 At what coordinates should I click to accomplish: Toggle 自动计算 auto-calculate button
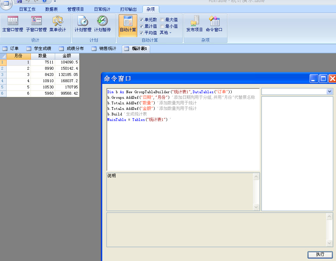[x=128, y=26]
